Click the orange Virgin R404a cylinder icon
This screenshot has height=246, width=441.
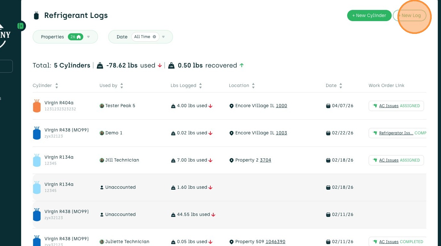(37, 106)
